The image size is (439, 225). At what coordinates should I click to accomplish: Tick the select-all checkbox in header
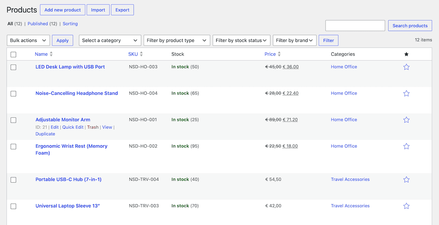pyautogui.click(x=14, y=55)
